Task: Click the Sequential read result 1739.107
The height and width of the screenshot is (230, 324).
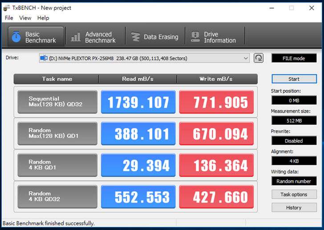Action: 138,102
